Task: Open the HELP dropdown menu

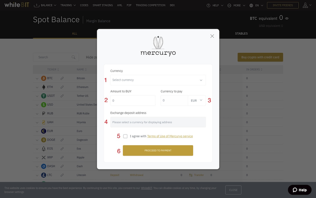Action: (215, 5)
